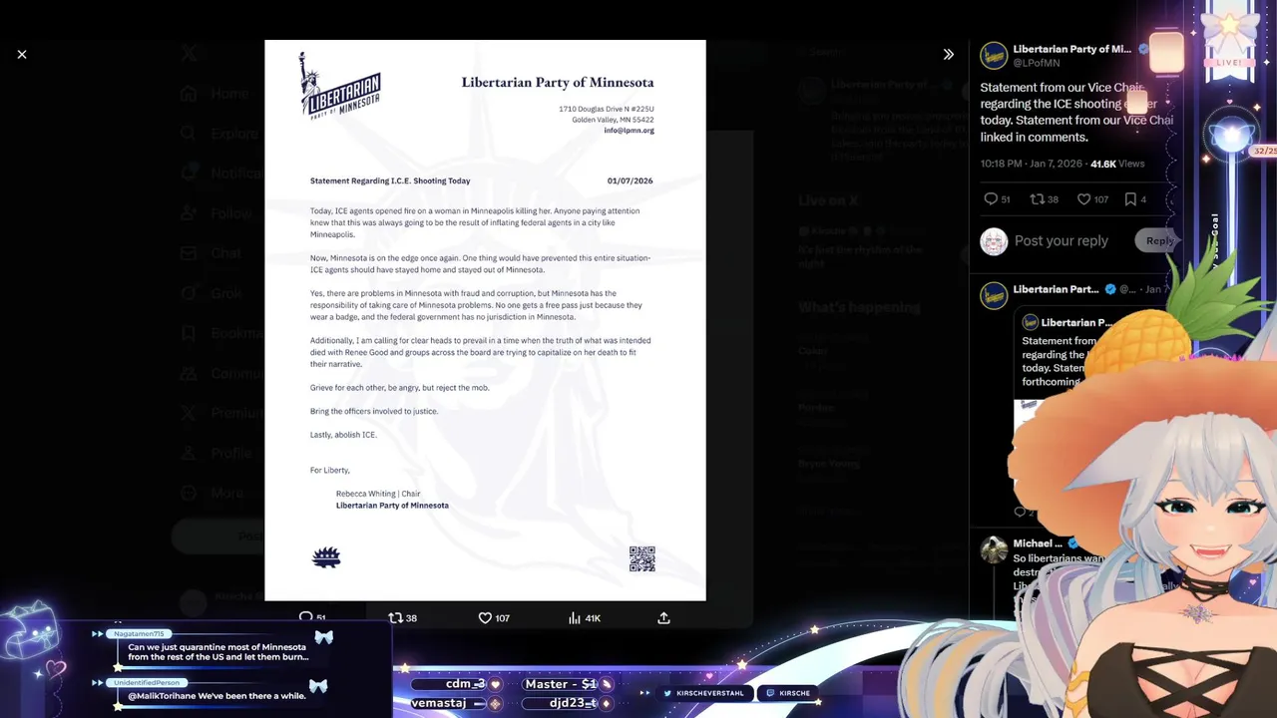The height and width of the screenshot is (718, 1277).
Task: Like the post via heart below image
Action: 485,617
